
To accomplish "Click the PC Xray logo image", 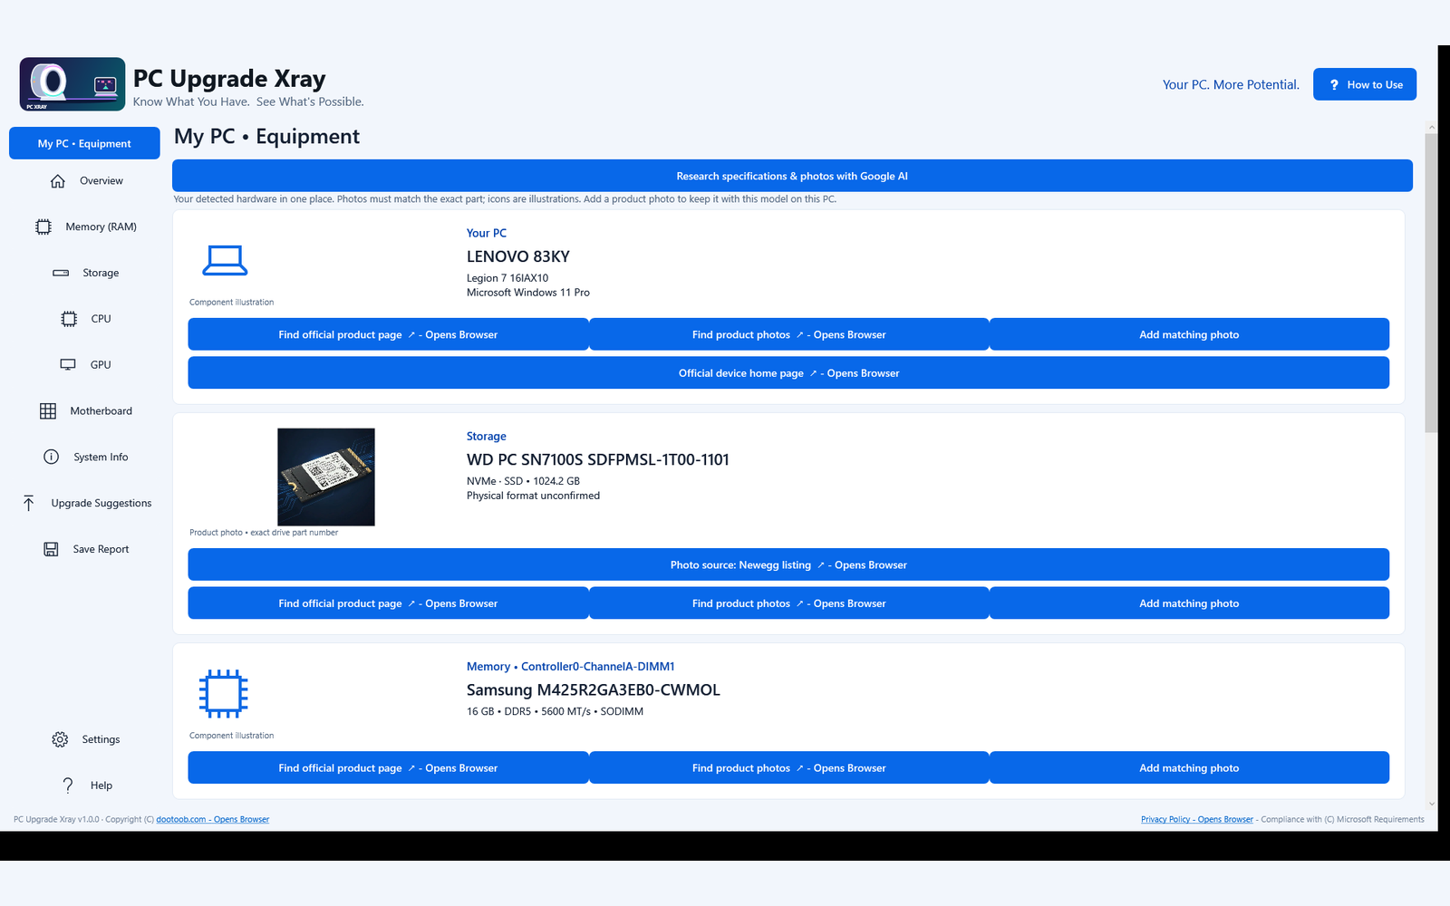I will tap(72, 84).
